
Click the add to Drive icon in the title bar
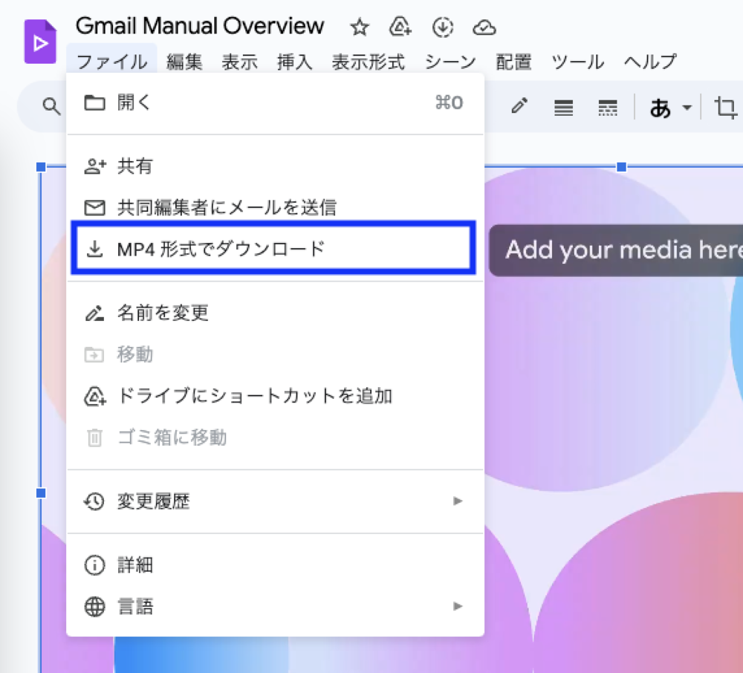(400, 27)
